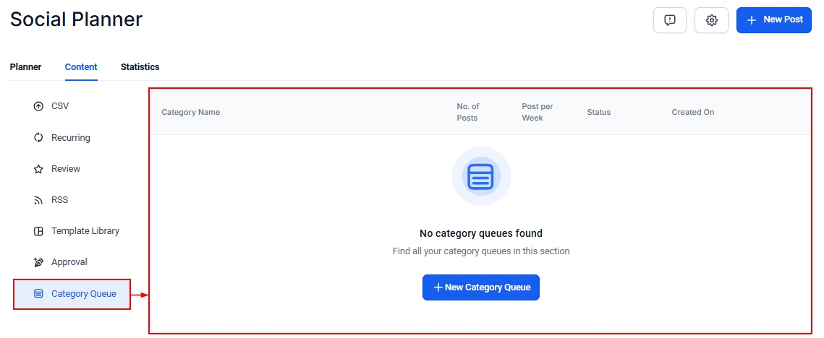
Task: Create a New Category Queue
Action: (x=481, y=287)
